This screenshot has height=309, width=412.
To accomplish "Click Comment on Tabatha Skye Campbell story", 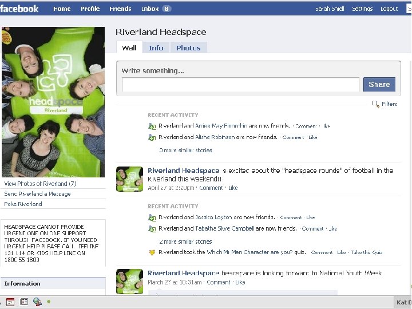I will click(x=312, y=228).
